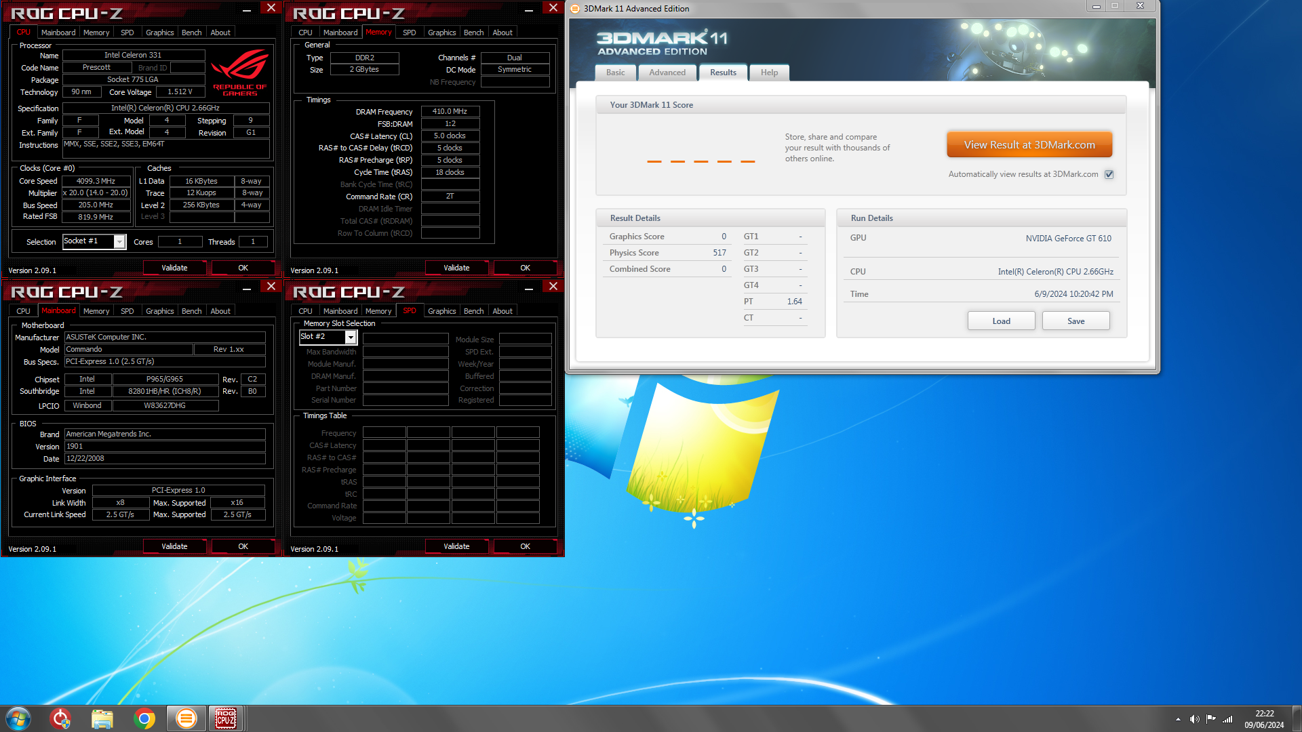
Task: Open CPU tab in CPU-Z Memory window
Action: [x=305, y=33]
